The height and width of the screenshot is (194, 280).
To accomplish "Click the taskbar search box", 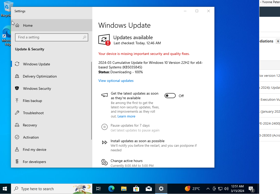I will (52, 189).
